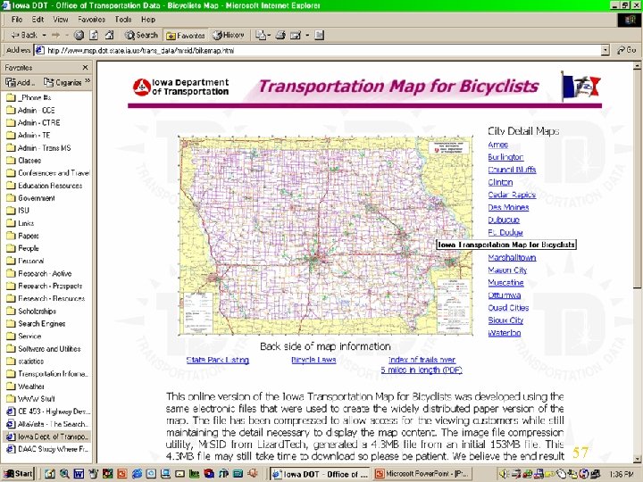This screenshot has width=643, height=482.
Task: Open the Tools menu
Action: click(123, 20)
